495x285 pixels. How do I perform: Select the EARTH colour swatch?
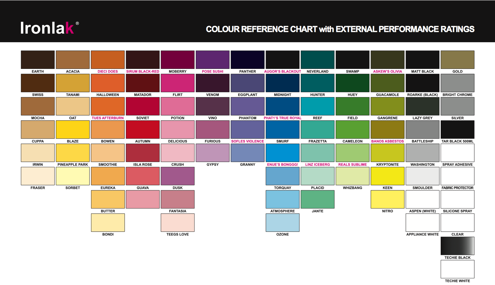point(38,60)
